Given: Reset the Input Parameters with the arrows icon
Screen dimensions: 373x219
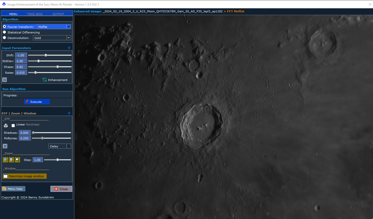Looking at the screenshot, I should pos(5,80).
